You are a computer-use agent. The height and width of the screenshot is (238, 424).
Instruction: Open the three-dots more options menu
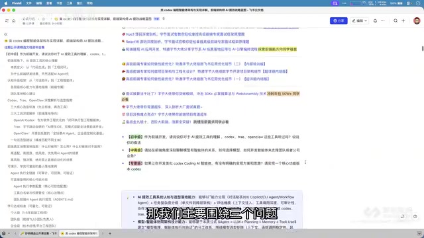pos(383,20)
